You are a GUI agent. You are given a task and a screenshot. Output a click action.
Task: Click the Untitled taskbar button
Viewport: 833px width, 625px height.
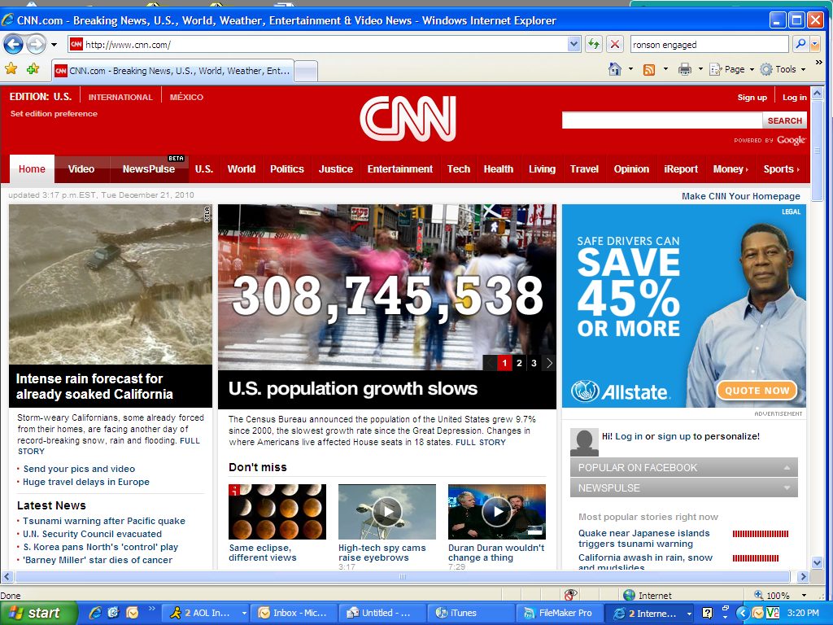[382, 613]
